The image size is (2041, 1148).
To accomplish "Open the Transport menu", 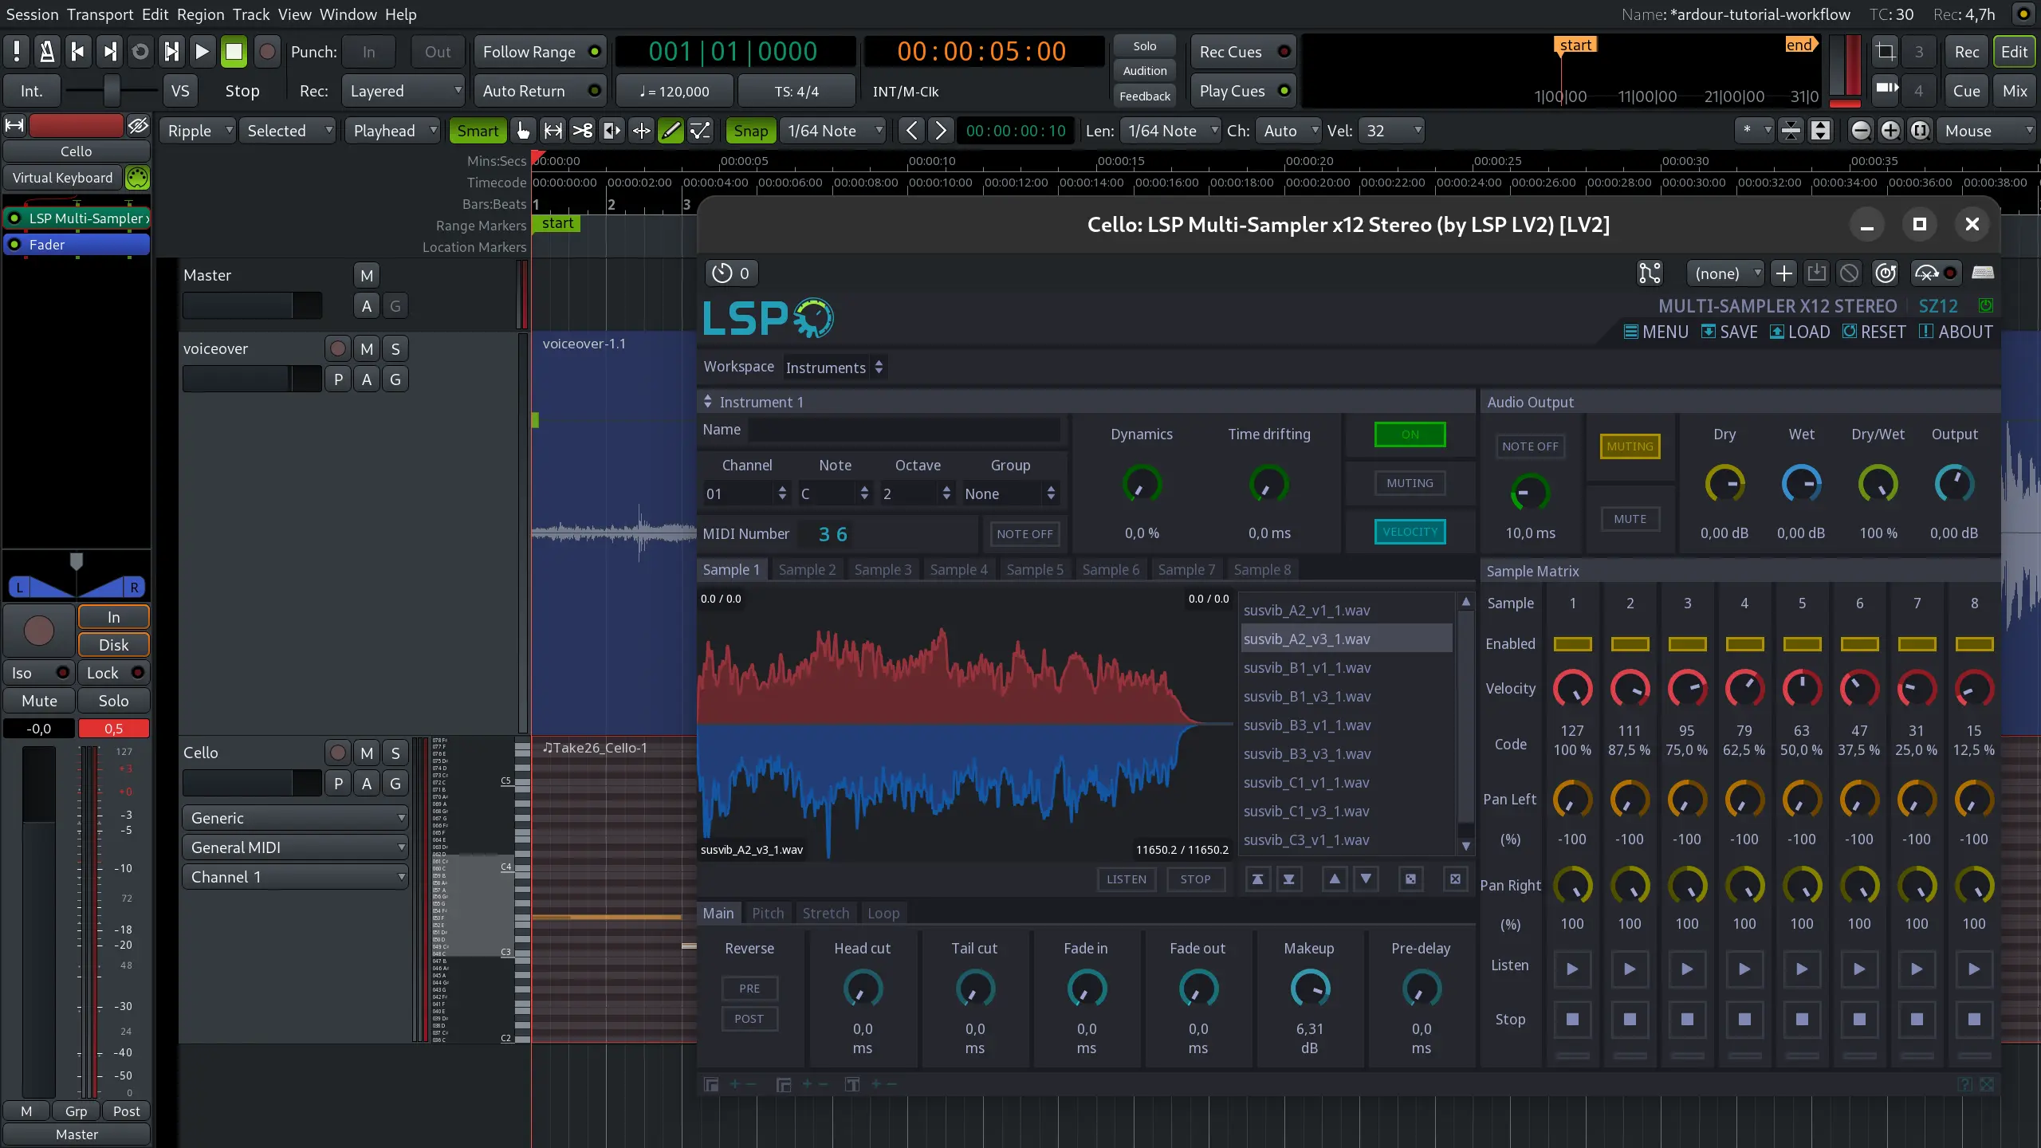I will tap(100, 14).
